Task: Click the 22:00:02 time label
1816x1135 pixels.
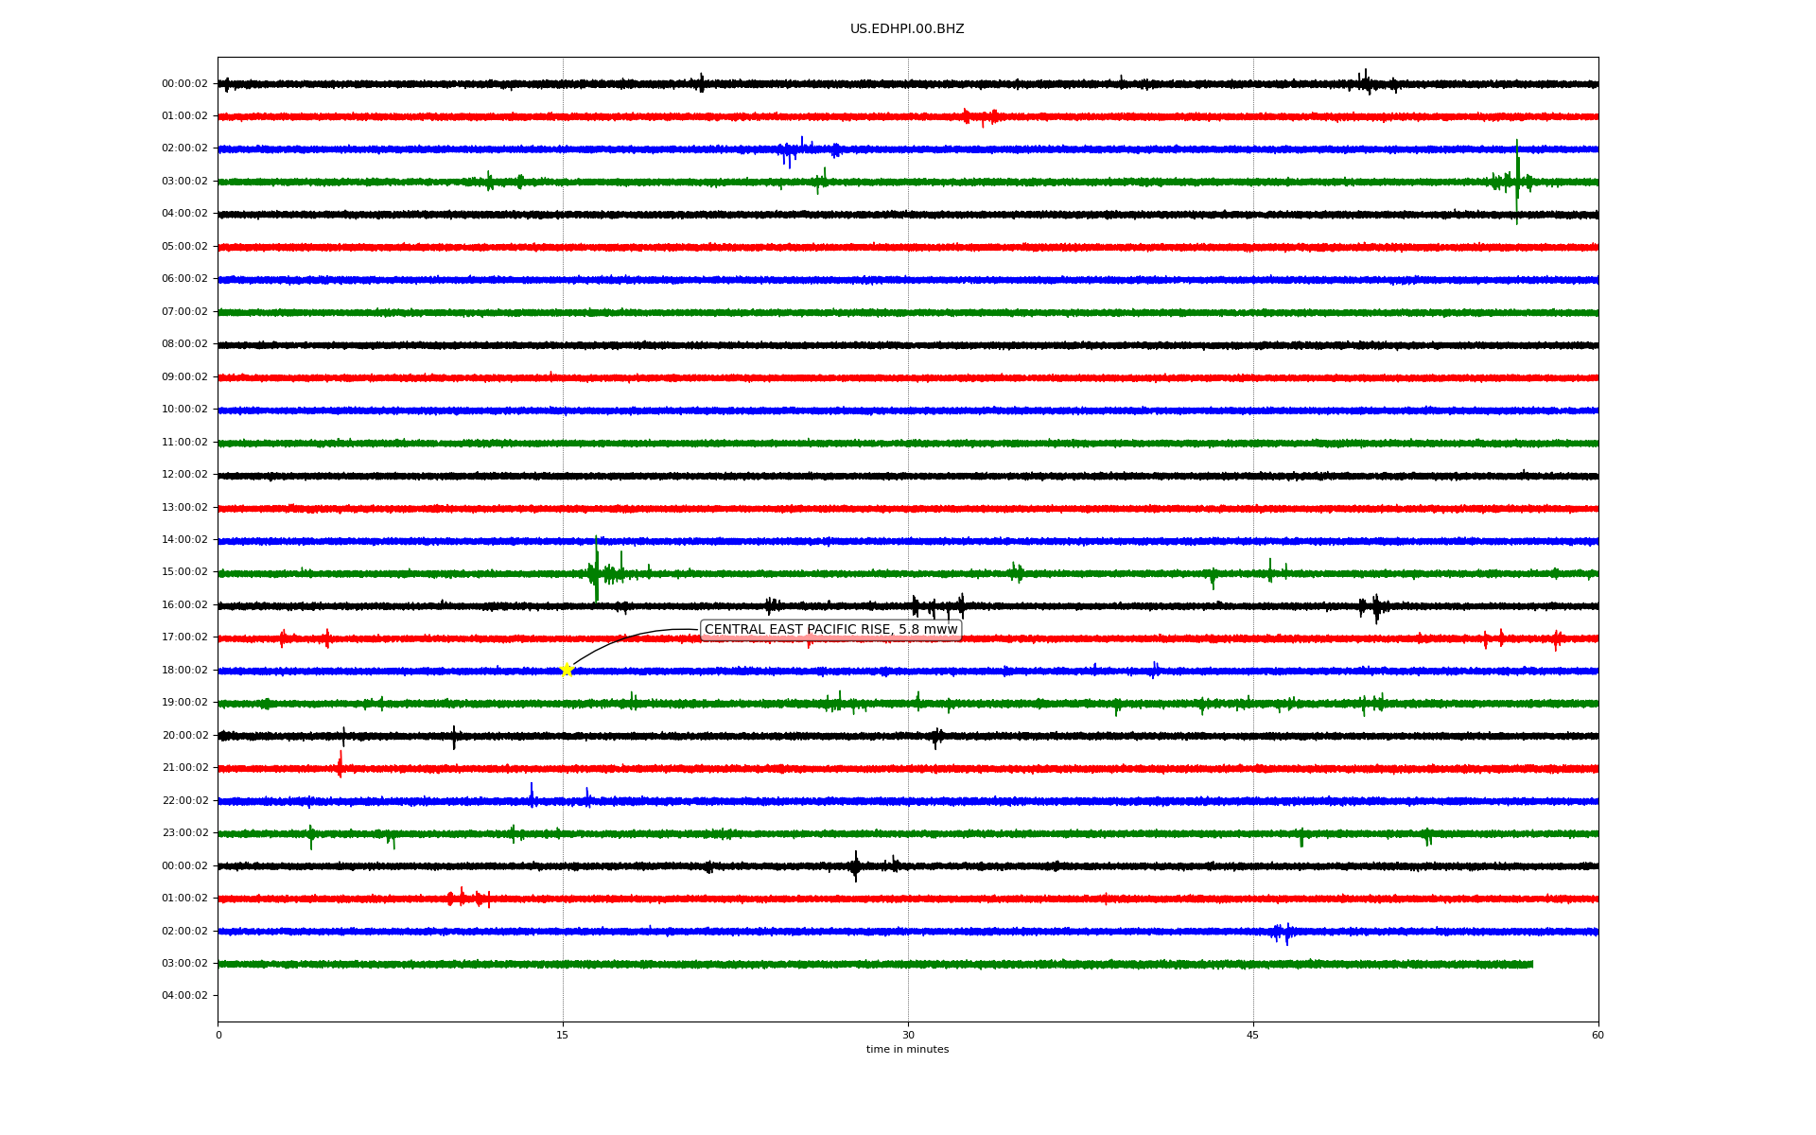Action: coord(184,801)
